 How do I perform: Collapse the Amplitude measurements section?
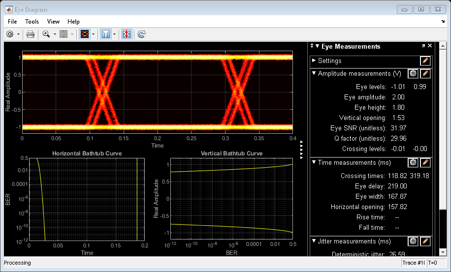tap(314, 73)
